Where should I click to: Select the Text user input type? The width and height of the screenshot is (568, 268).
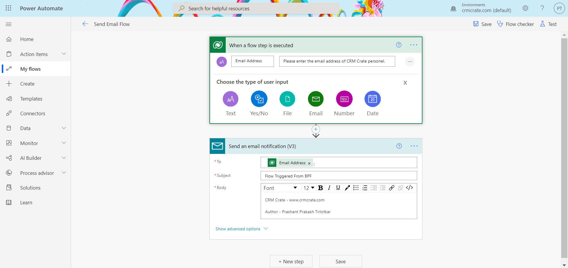tap(230, 99)
